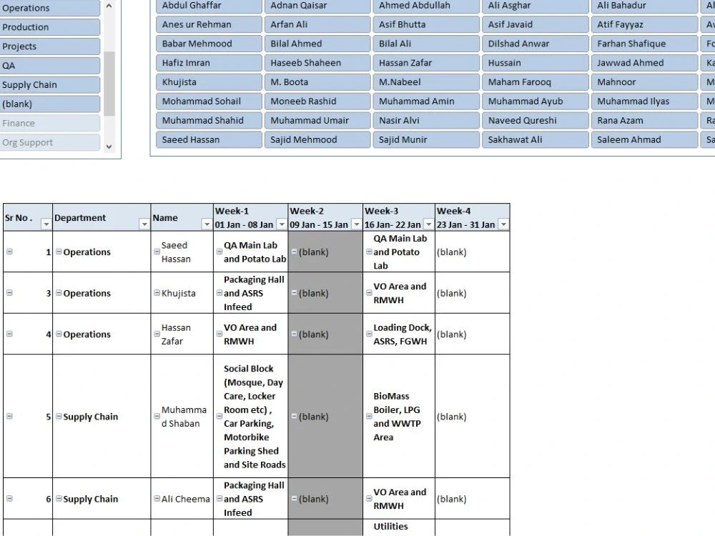The height and width of the screenshot is (536, 715).
Task: Filter by Farhan Shafique
Action: 644,44
